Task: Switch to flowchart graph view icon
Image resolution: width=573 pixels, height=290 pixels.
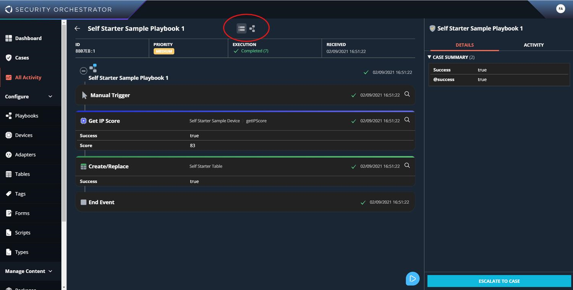Action: (252, 29)
